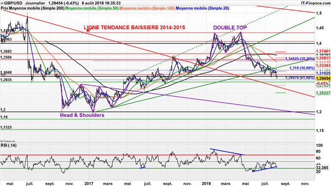Click the 1,3504 level label
This screenshot has width=331, height=186.
(x=6, y=57)
